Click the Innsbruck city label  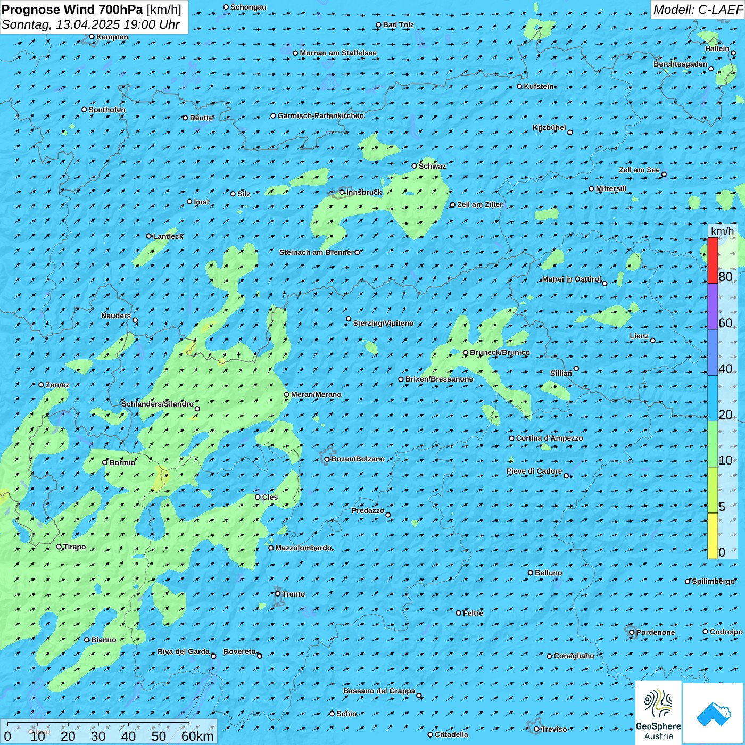364,192
